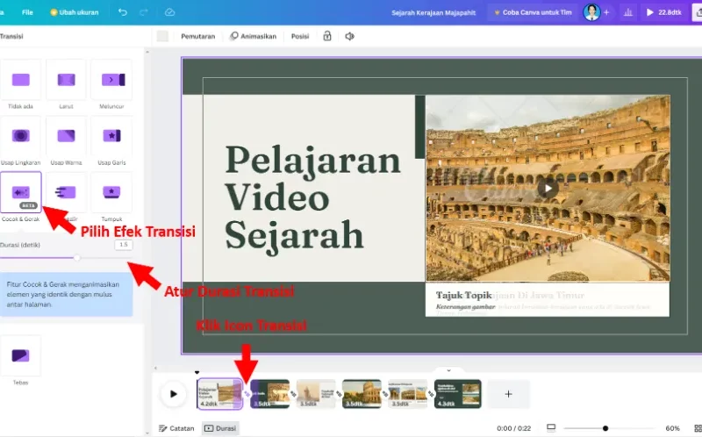Image resolution: width=702 pixels, height=437 pixels.
Task: Click the zoom slider handle
Action: click(605, 428)
